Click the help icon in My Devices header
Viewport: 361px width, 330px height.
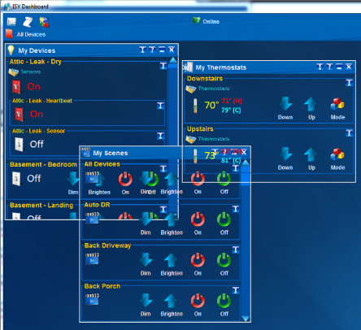pyautogui.click(x=152, y=50)
